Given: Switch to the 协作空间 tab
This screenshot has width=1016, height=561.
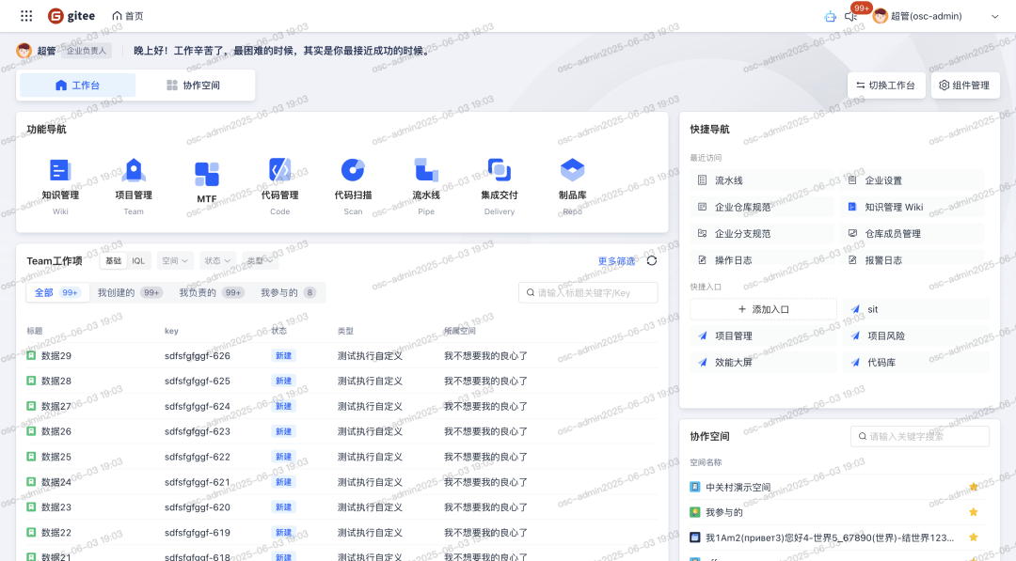Looking at the screenshot, I should [193, 86].
